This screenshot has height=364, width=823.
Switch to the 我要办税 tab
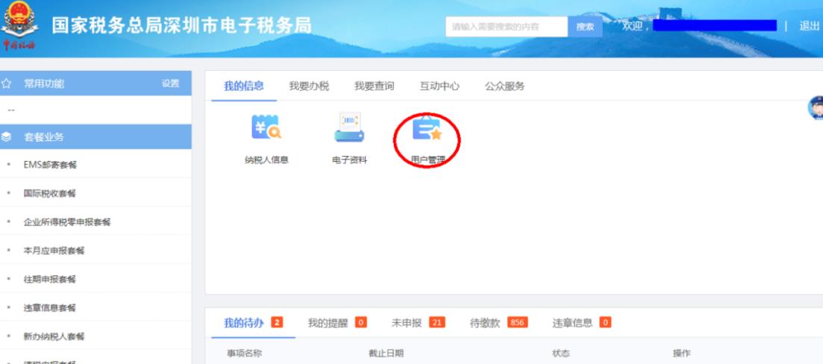(x=309, y=86)
